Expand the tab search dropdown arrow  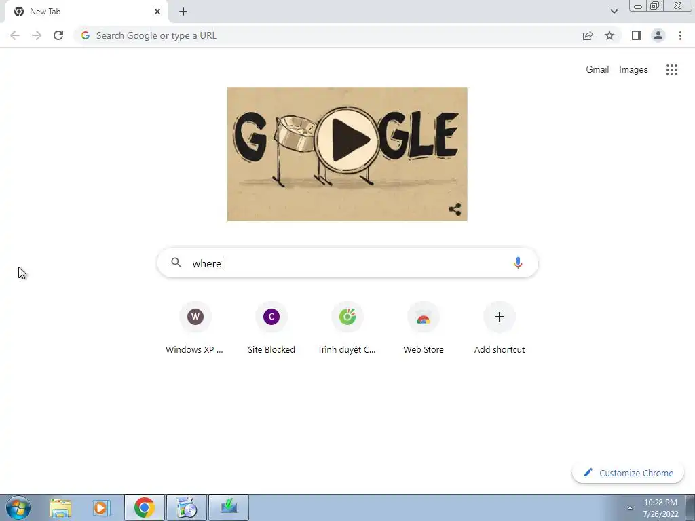pos(614,12)
